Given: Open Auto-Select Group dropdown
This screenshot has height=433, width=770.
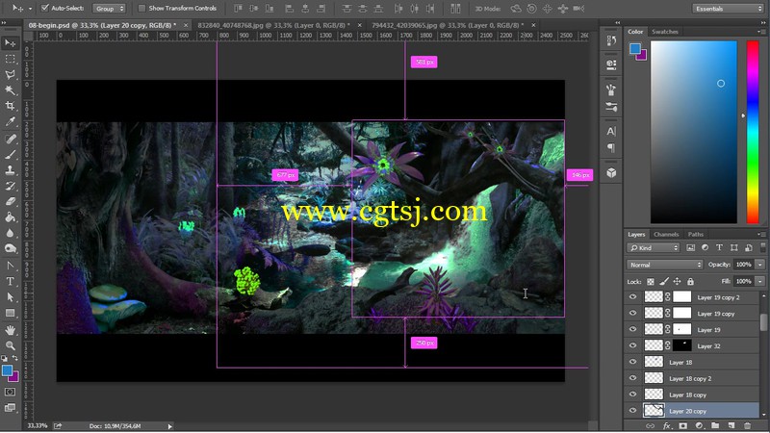Looking at the screenshot, I should point(109,9).
